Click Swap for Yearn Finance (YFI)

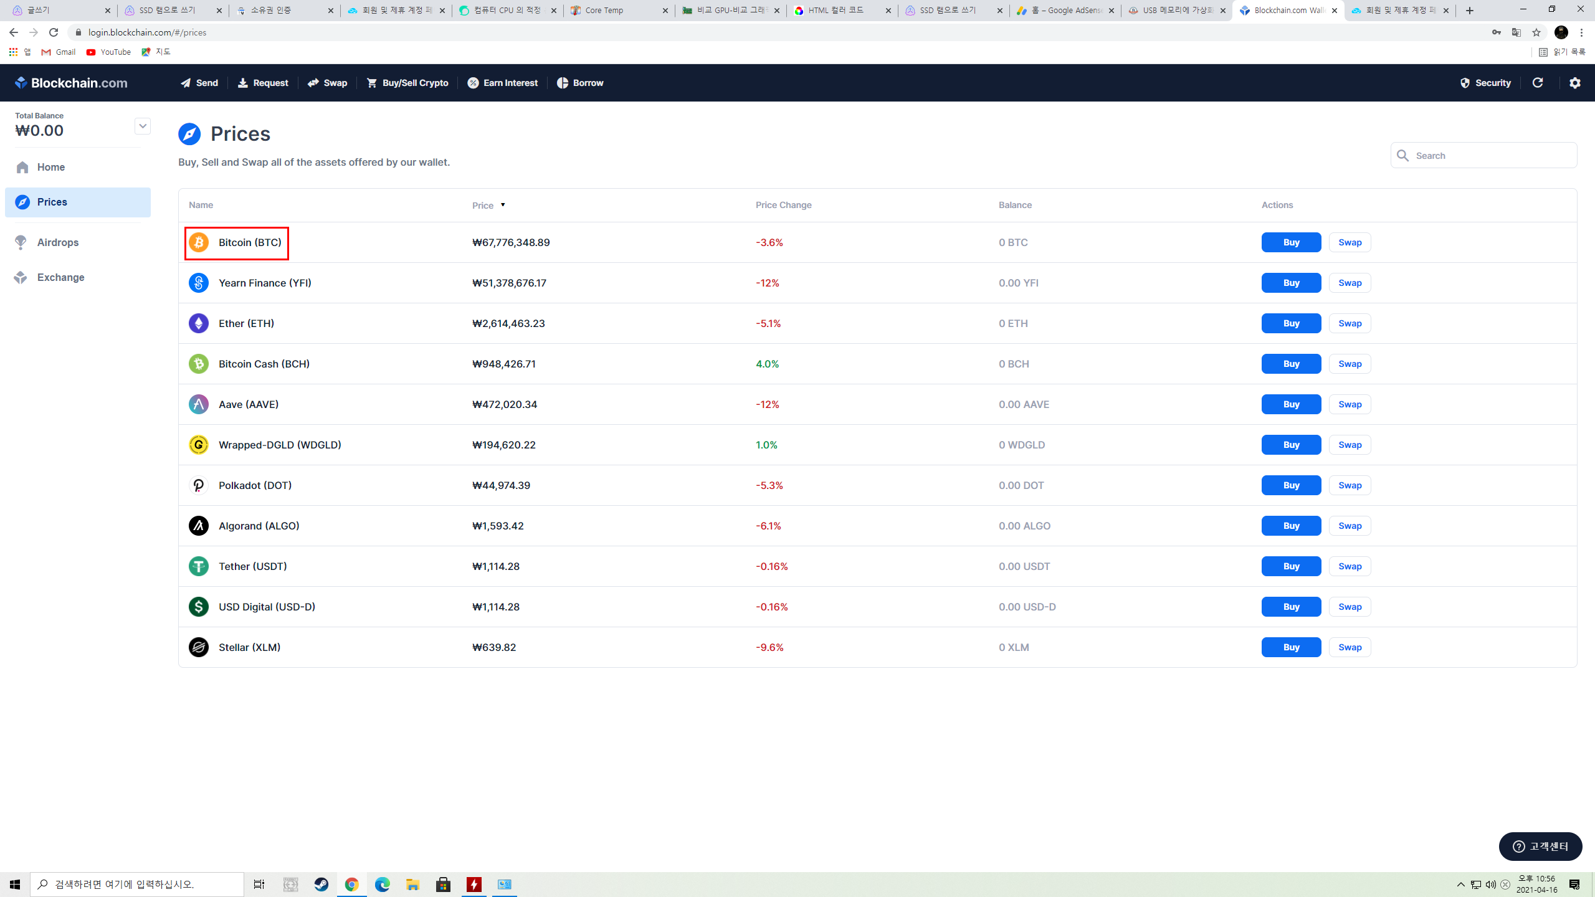point(1350,283)
